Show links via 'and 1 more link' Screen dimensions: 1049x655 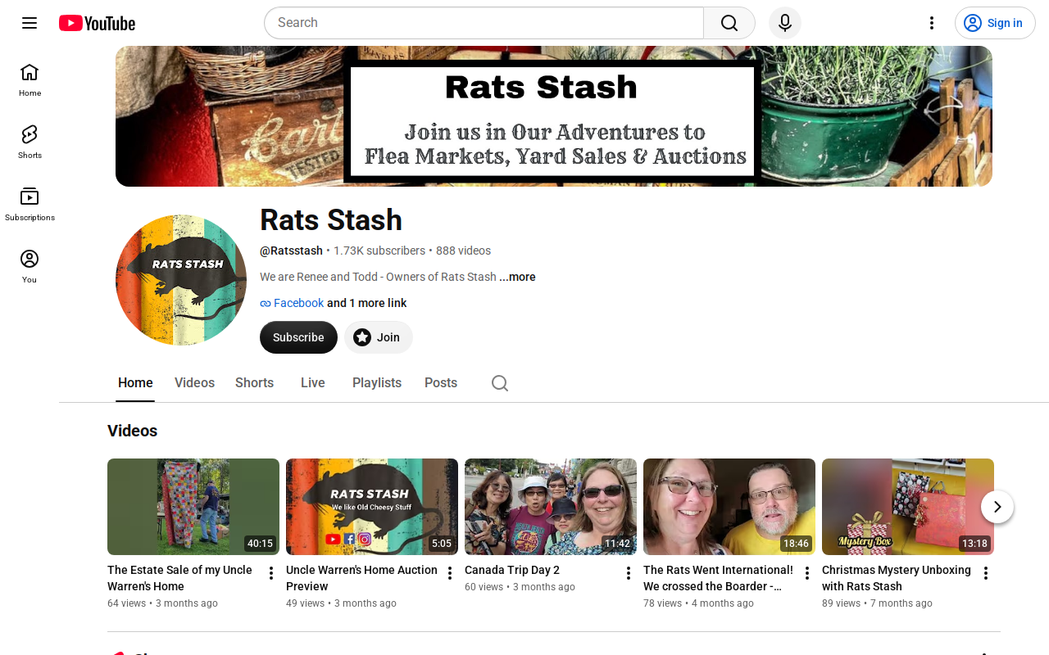(x=366, y=303)
